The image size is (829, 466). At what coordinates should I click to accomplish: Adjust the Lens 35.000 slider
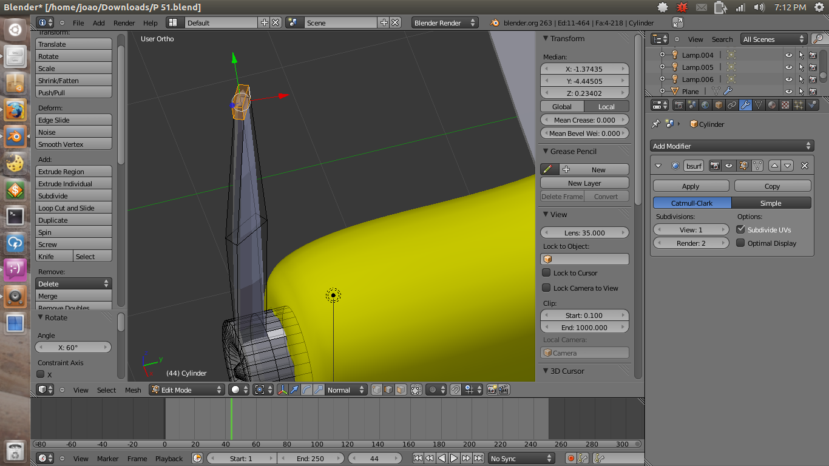[584, 232]
